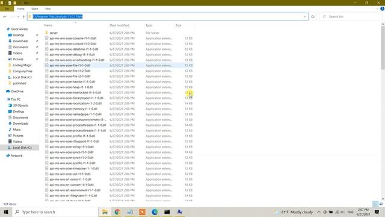The image size is (385, 217).
Task: Go up one folder level
Action: [x=23, y=17]
